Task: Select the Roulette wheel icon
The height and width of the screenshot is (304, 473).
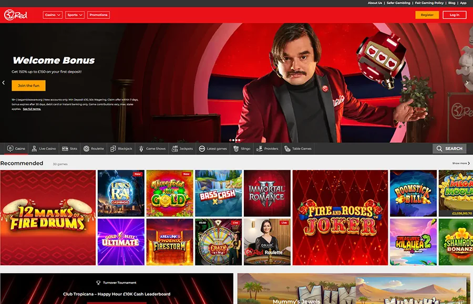Action: pos(86,149)
